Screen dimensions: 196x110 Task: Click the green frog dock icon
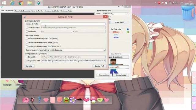click(x=66, y=100)
